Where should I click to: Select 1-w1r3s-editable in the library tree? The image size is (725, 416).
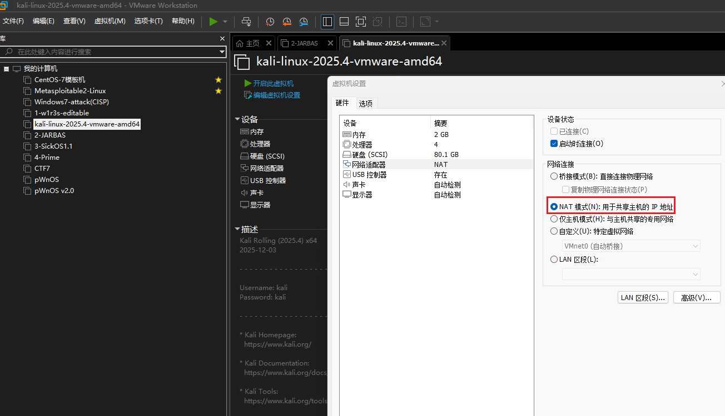click(62, 113)
